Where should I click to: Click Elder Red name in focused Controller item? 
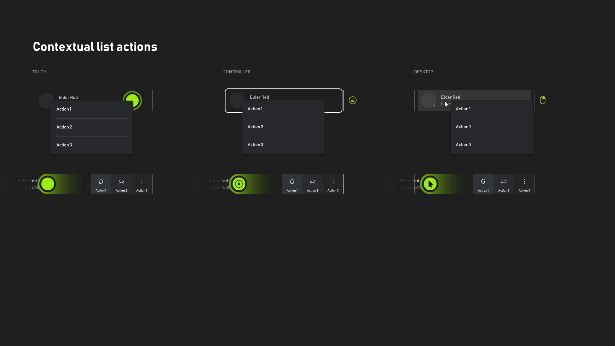tap(259, 97)
